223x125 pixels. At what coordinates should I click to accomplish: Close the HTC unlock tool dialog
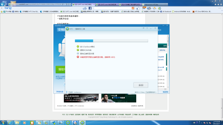(x=155, y=28)
